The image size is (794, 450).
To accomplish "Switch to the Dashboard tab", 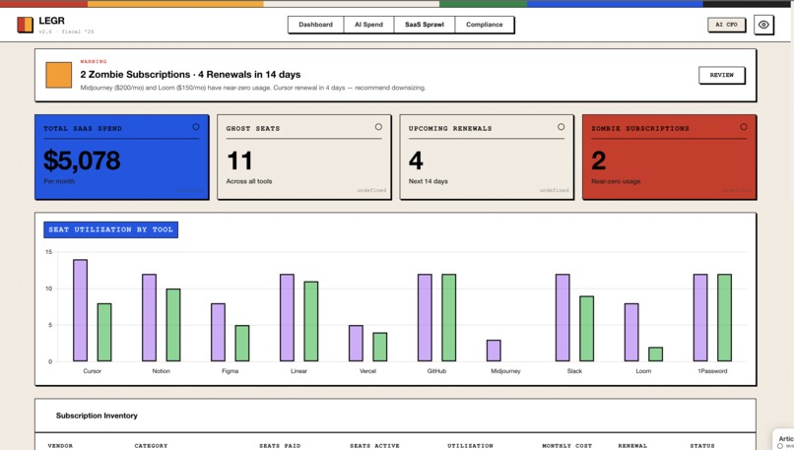I will point(315,25).
